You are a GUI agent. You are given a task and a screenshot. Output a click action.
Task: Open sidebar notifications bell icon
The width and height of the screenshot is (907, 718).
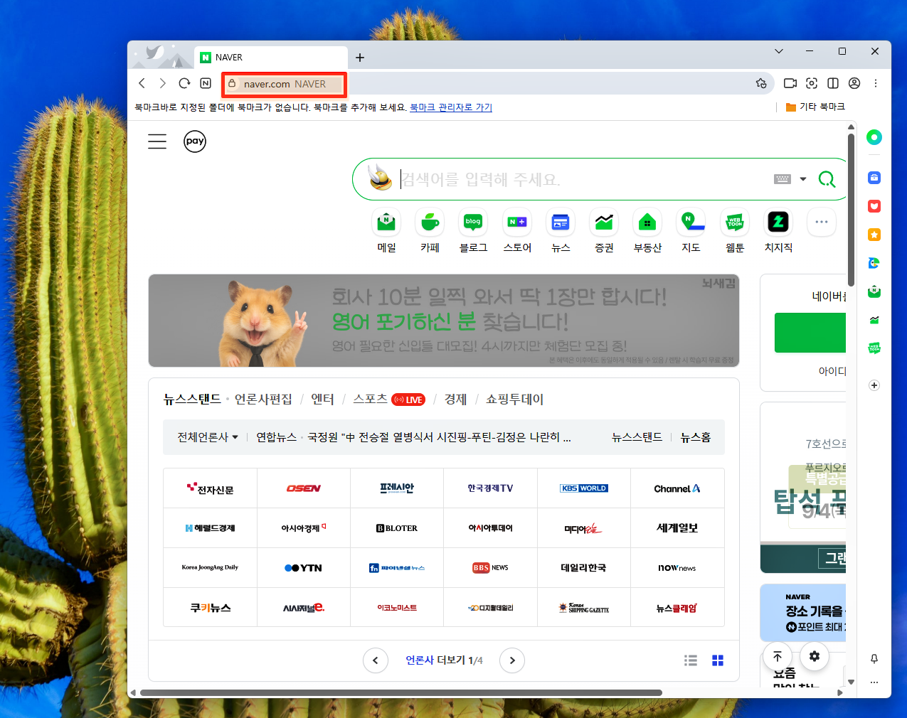click(x=874, y=659)
